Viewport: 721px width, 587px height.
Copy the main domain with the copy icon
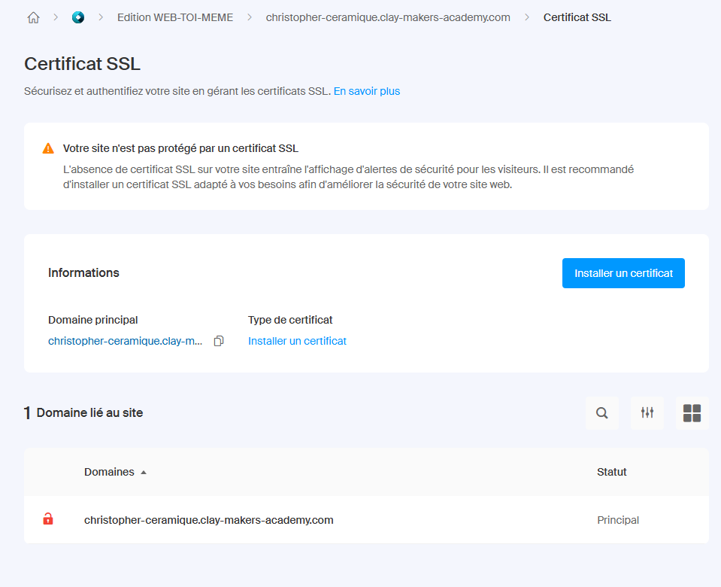point(219,341)
